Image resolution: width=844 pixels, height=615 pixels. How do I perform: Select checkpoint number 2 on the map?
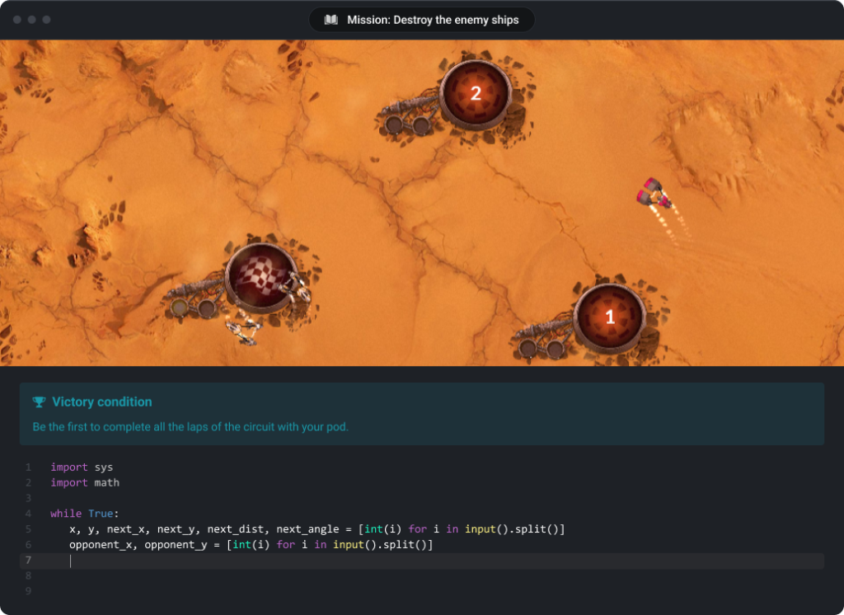pyautogui.click(x=476, y=93)
